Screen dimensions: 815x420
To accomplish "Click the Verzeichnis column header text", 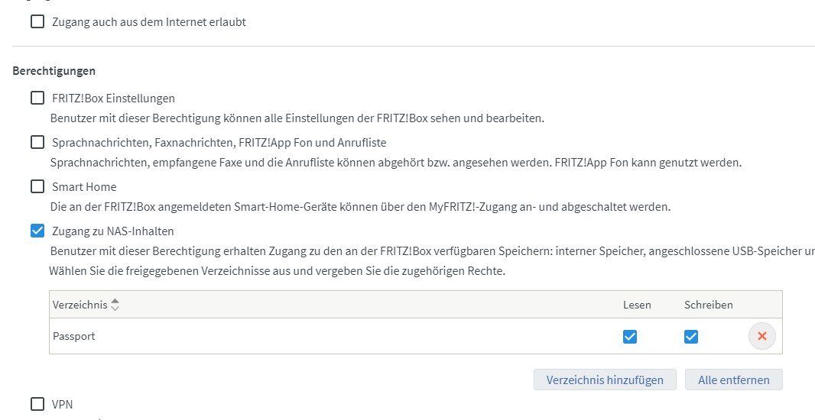I will [x=80, y=305].
